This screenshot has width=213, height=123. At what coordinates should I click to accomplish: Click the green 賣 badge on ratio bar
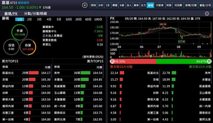tap(209, 61)
